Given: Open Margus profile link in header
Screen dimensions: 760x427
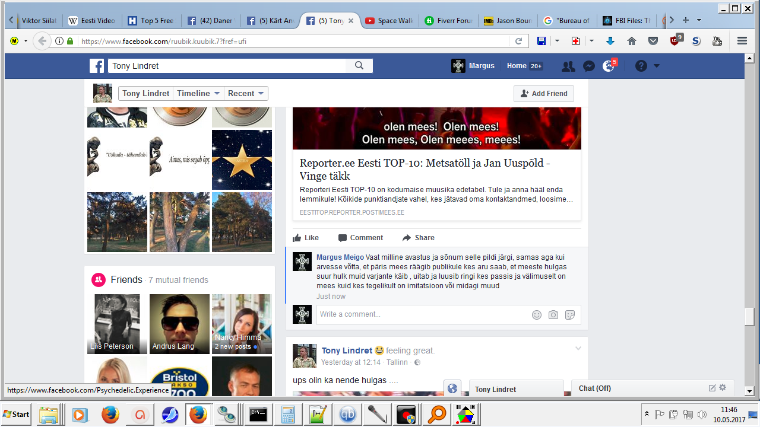Looking at the screenshot, I should coord(473,66).
